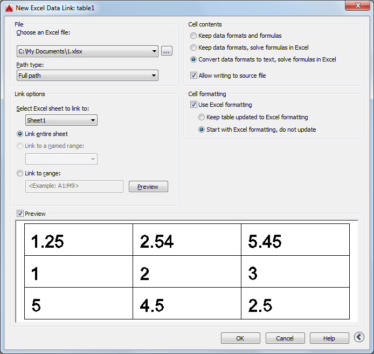
Task: Click the Cancel button
Action: 285,338
